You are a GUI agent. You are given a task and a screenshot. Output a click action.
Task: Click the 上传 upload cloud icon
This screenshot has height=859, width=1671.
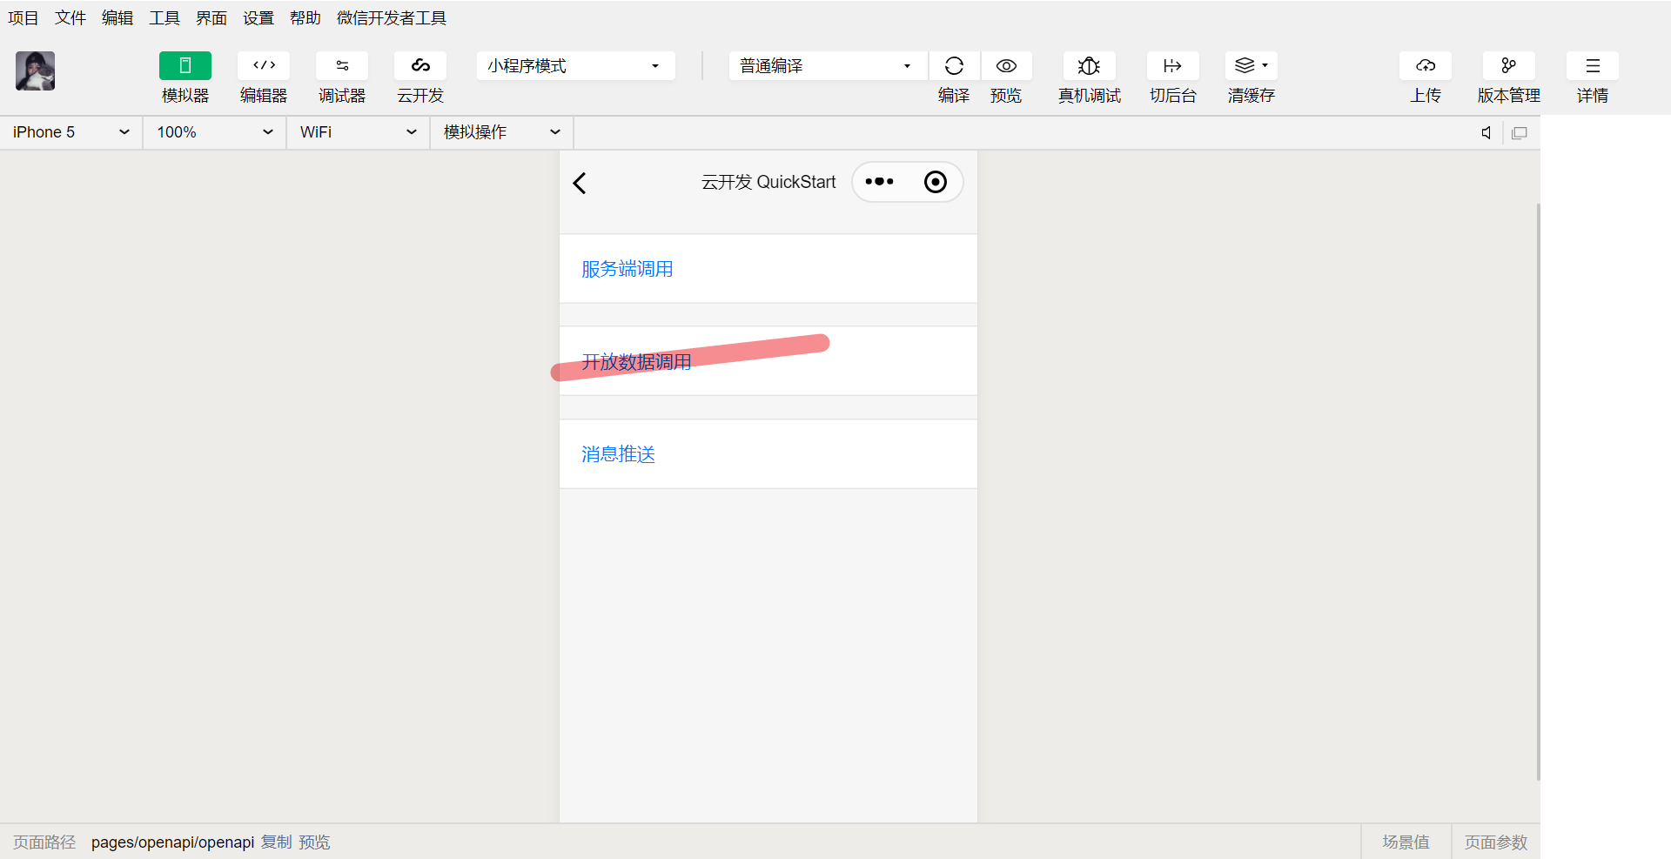(x=1426, y=66)
